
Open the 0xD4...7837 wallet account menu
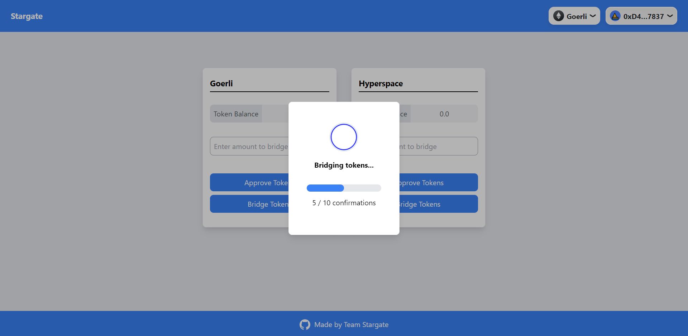(641, 16)
